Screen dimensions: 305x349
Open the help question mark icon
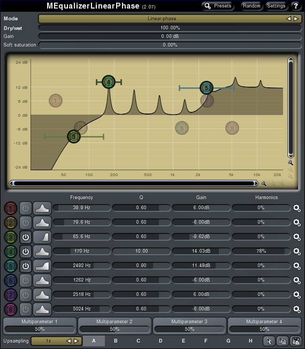click(x=295, y=6)
